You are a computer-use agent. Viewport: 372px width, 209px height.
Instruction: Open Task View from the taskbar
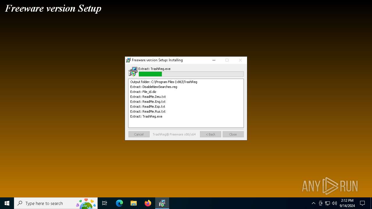105,203
